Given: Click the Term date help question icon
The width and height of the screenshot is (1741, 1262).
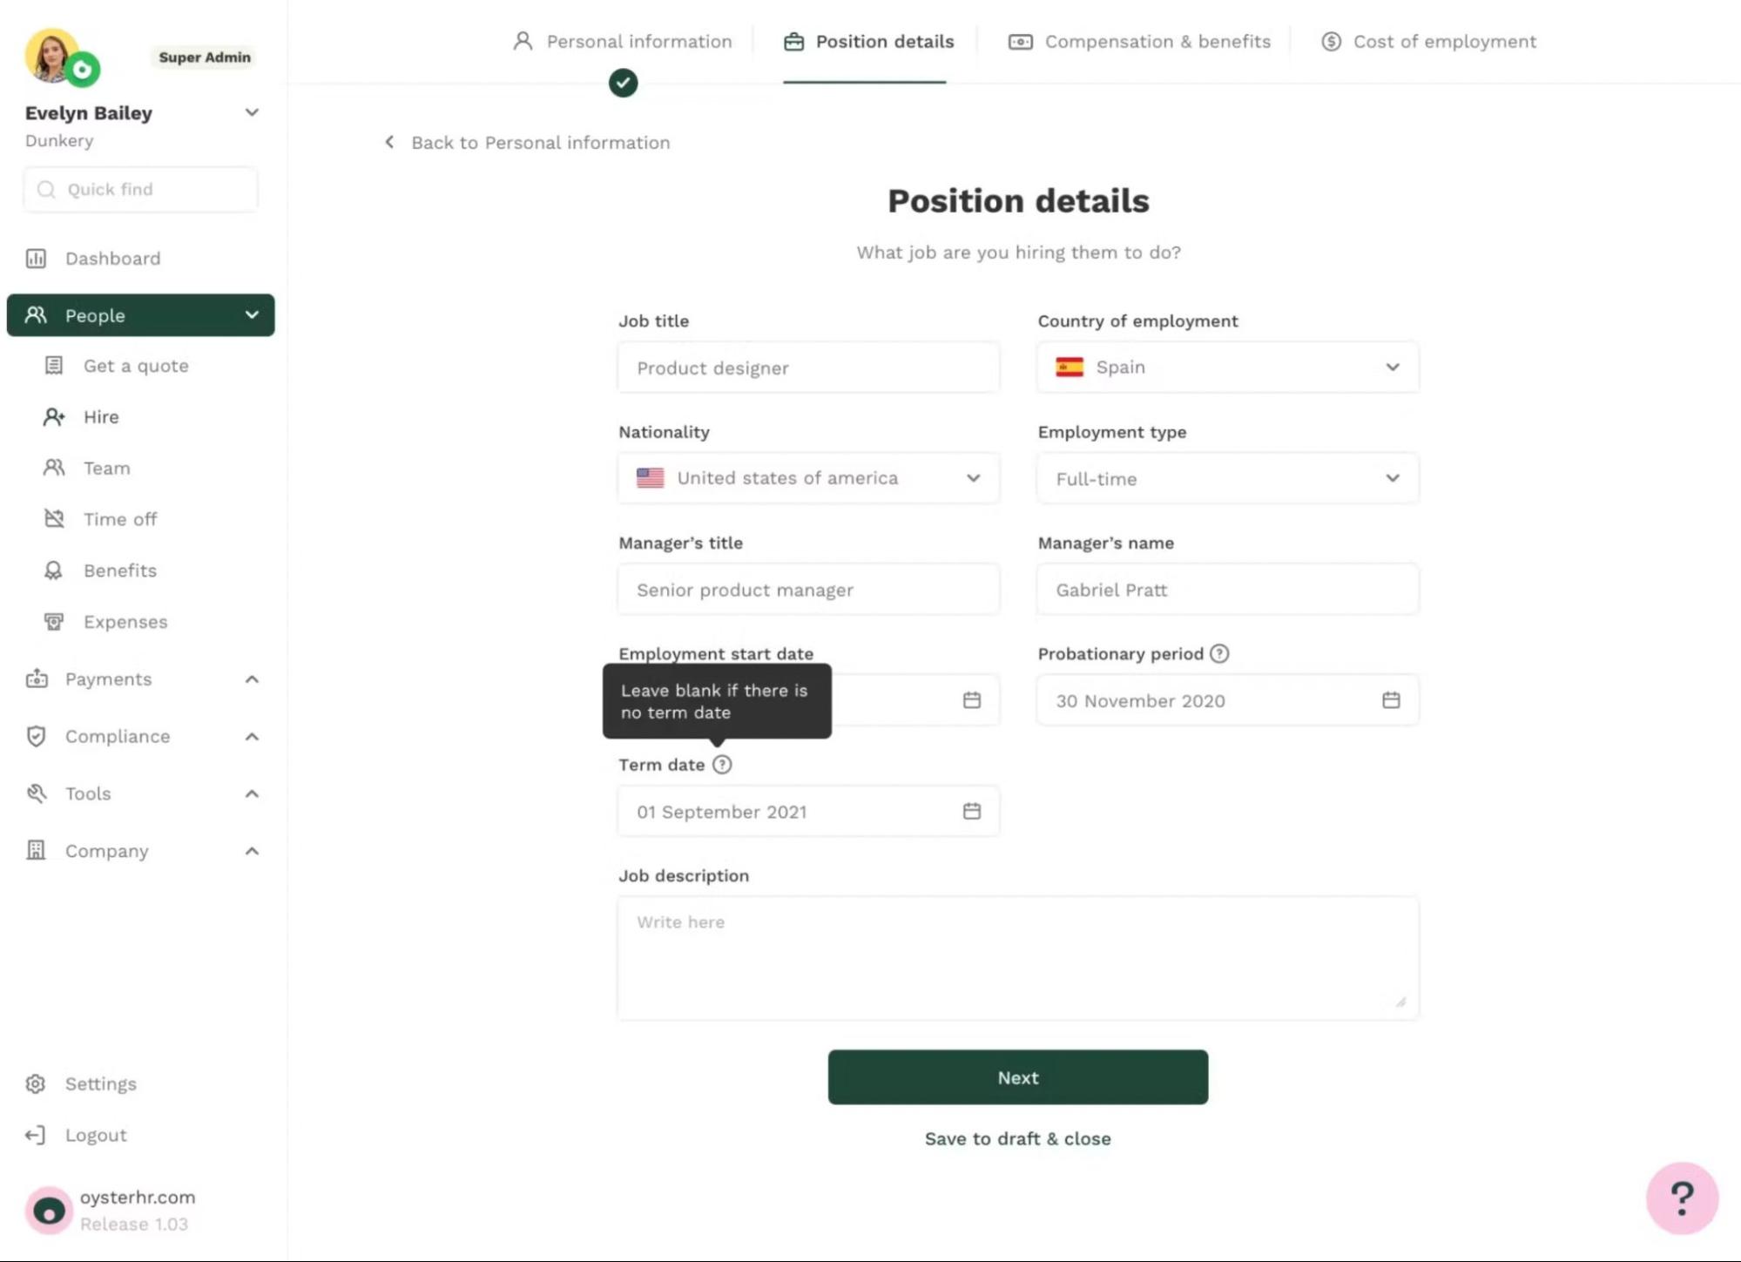Looking at the screenshot, I should (x=722, y=765).
